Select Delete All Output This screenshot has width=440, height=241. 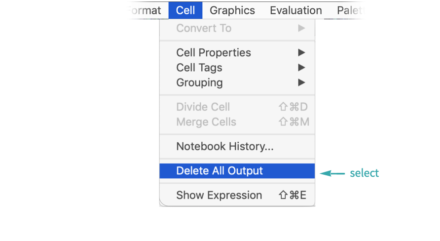(220, 171)
